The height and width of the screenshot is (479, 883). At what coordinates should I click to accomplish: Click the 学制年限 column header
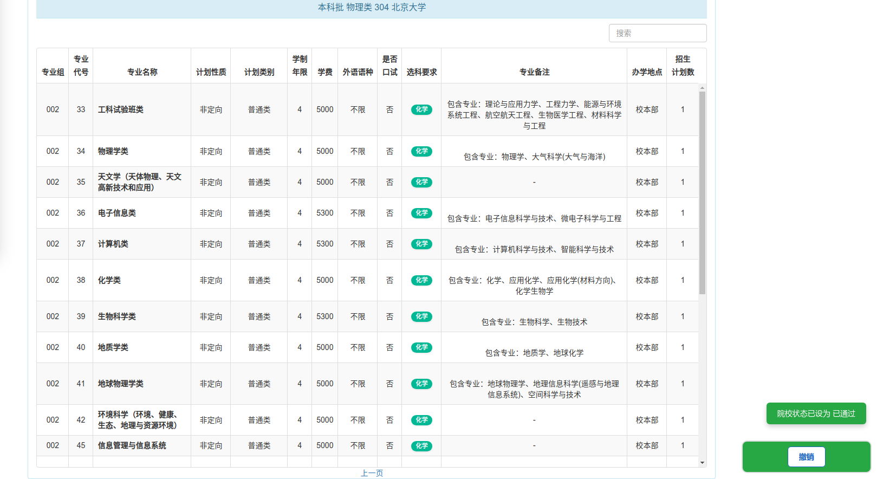click(x=300, y=66)
